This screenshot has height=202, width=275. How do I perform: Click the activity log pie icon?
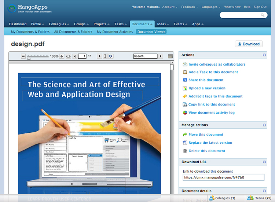[x=185, y=113]
